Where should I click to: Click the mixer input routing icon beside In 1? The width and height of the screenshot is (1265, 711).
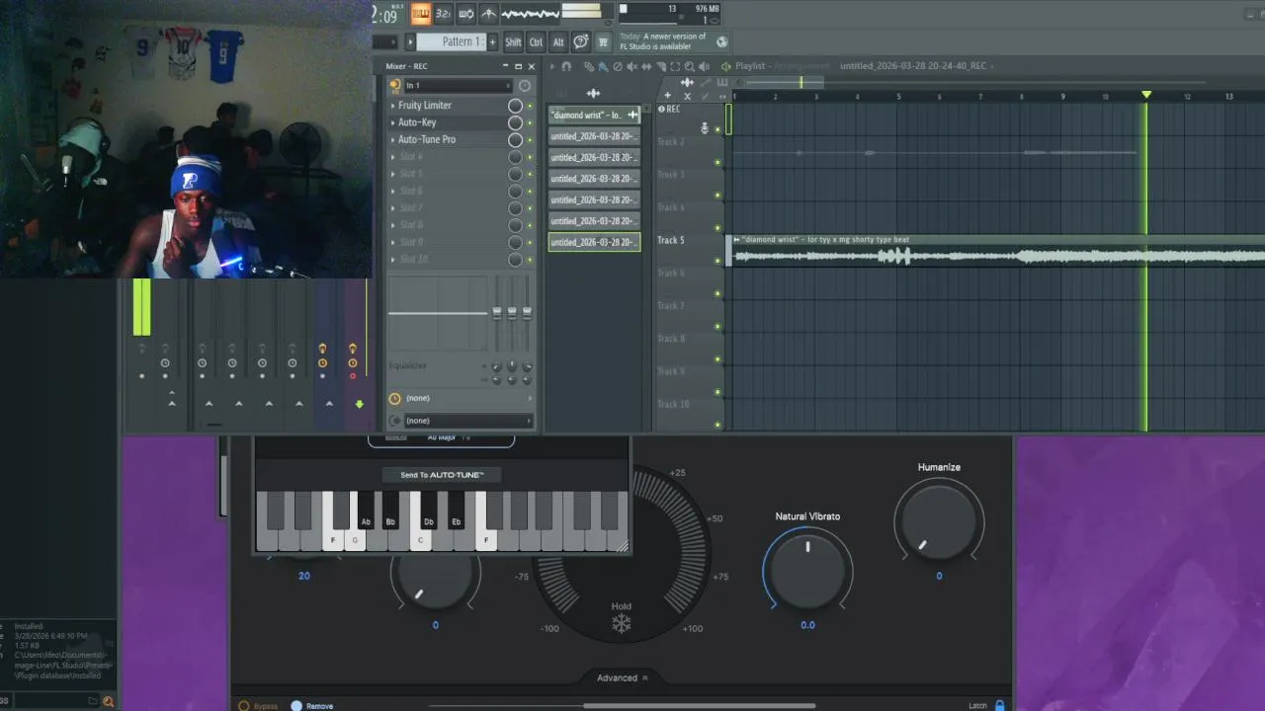click(395, 85)
